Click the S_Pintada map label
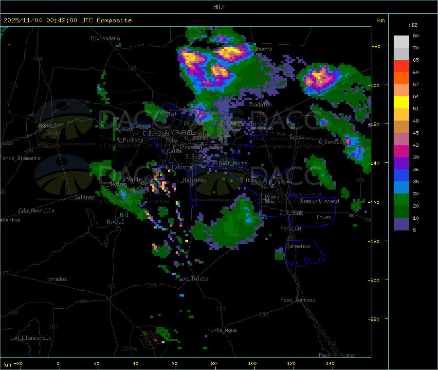438x370 pixels. point(130,141)
